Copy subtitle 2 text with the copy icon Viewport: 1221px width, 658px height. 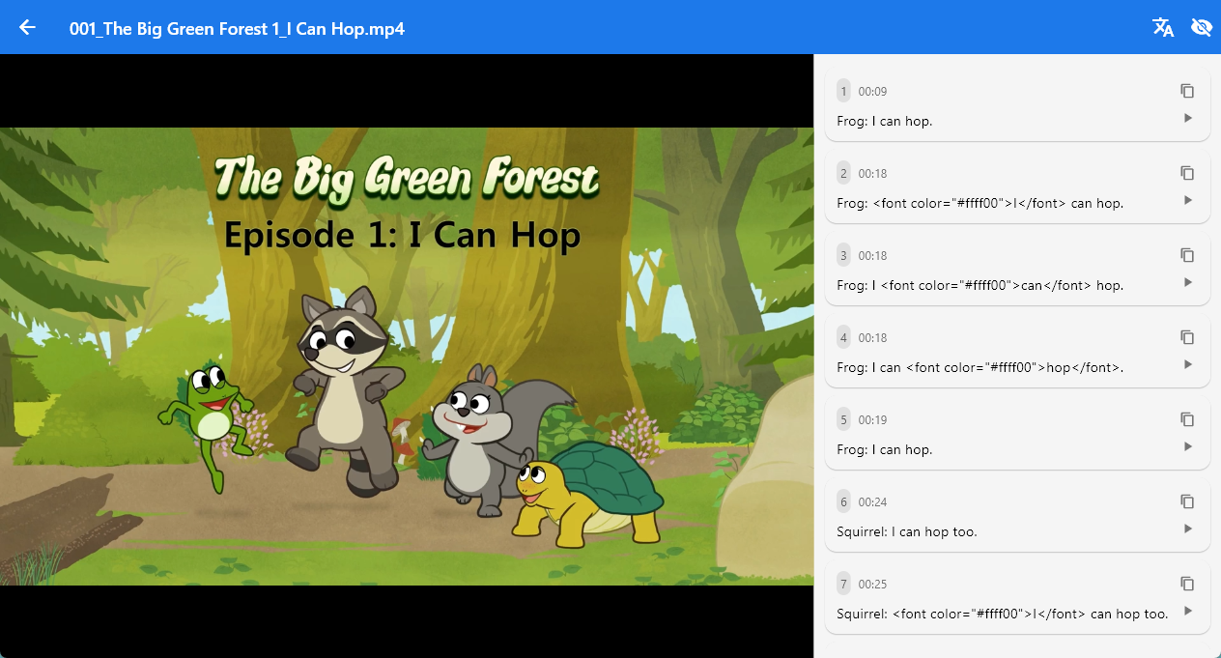pos(1187,173)
